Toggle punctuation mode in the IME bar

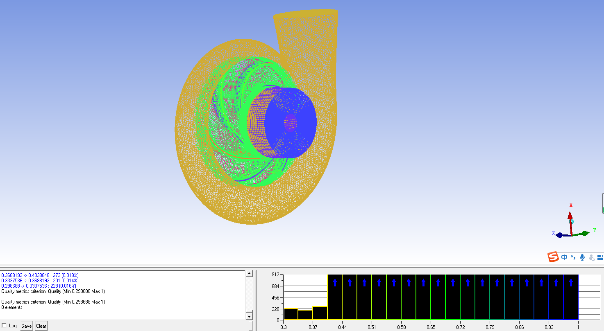click(573, 257)
